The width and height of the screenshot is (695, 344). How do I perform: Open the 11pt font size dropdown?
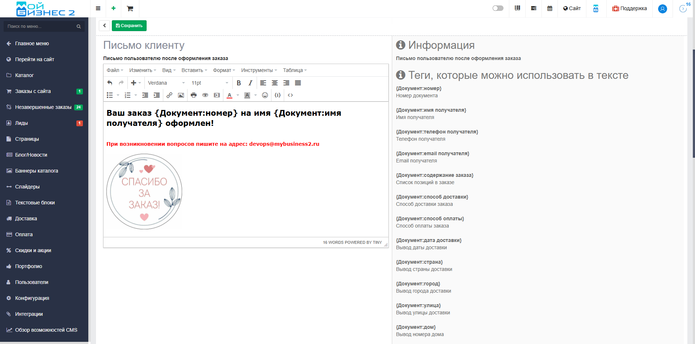[x=210, y=83]
